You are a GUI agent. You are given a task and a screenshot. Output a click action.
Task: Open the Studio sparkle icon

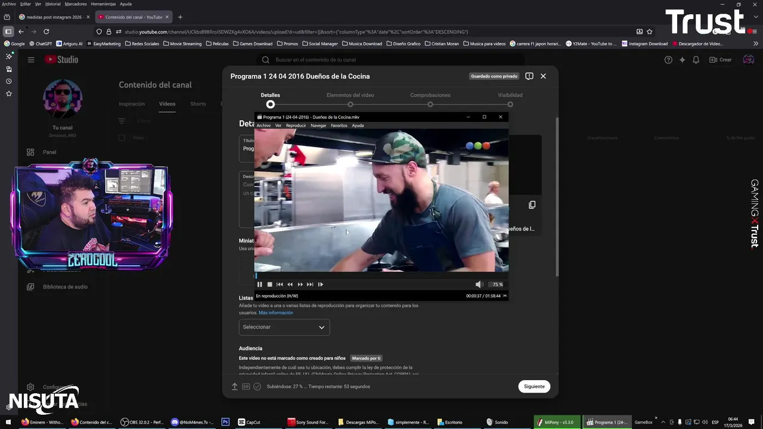tap(682, 60)
